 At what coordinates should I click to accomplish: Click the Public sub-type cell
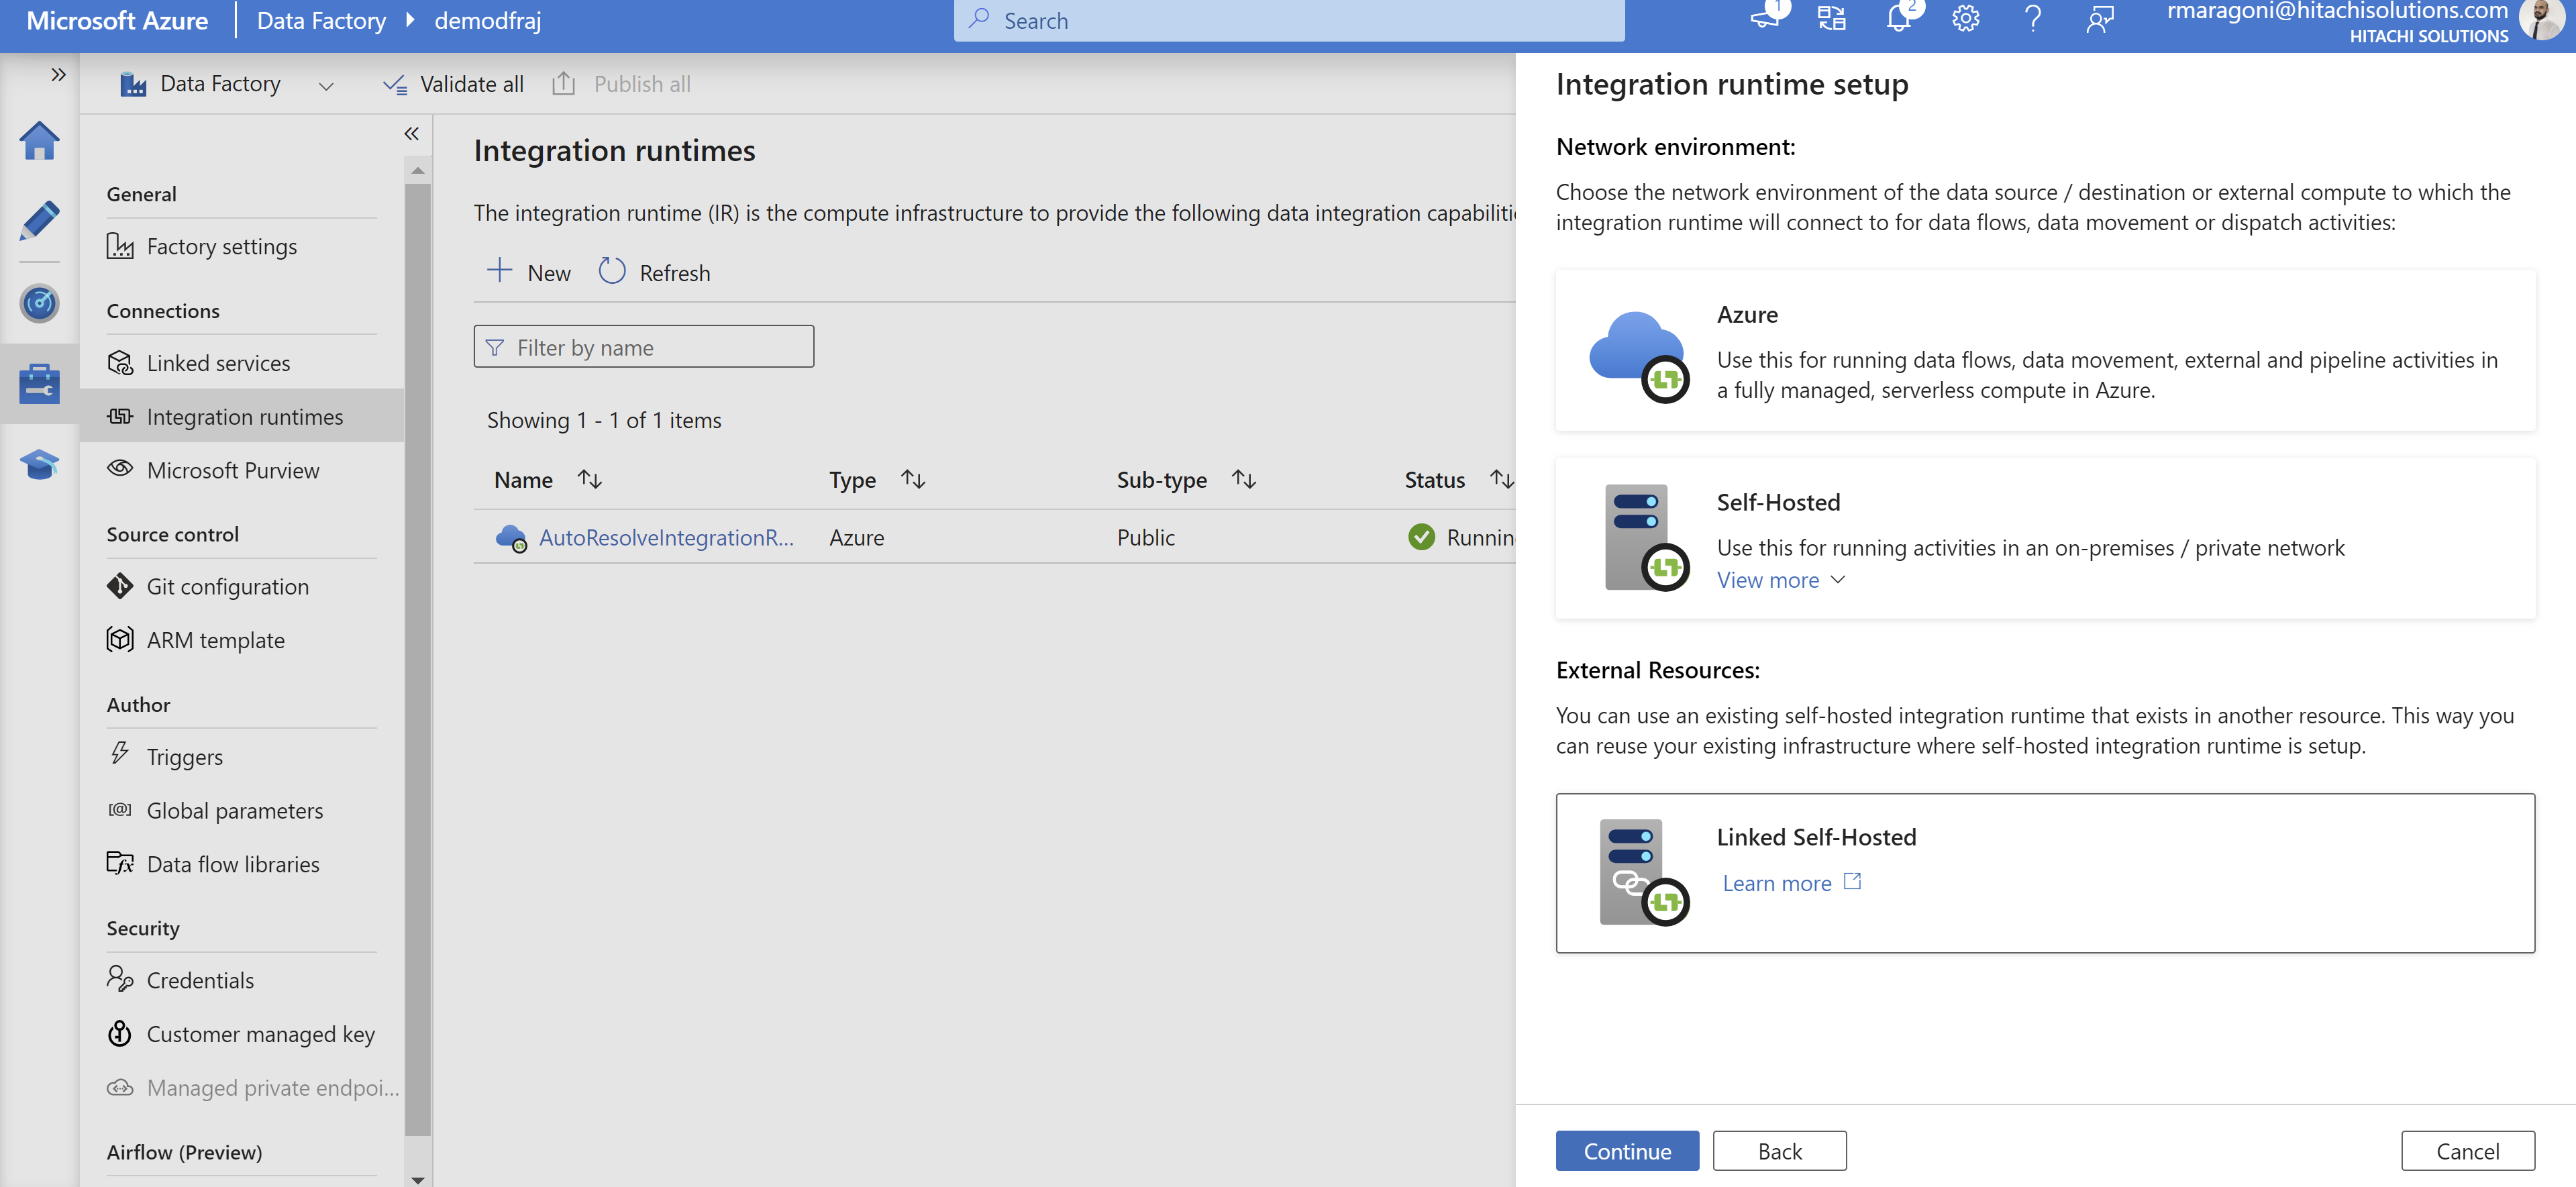click(1145, 537)
